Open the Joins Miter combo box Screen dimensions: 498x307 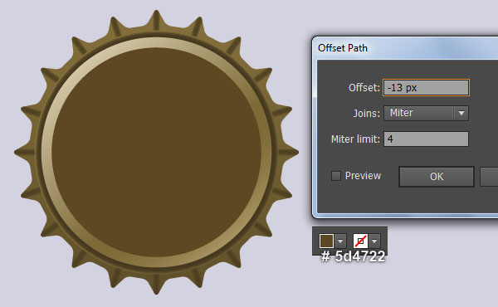[x=426, y=114]
